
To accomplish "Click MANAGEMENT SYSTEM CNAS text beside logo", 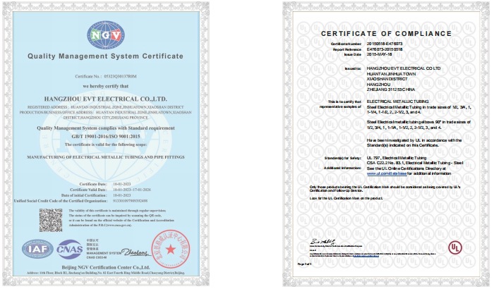I will click(103, 255).
